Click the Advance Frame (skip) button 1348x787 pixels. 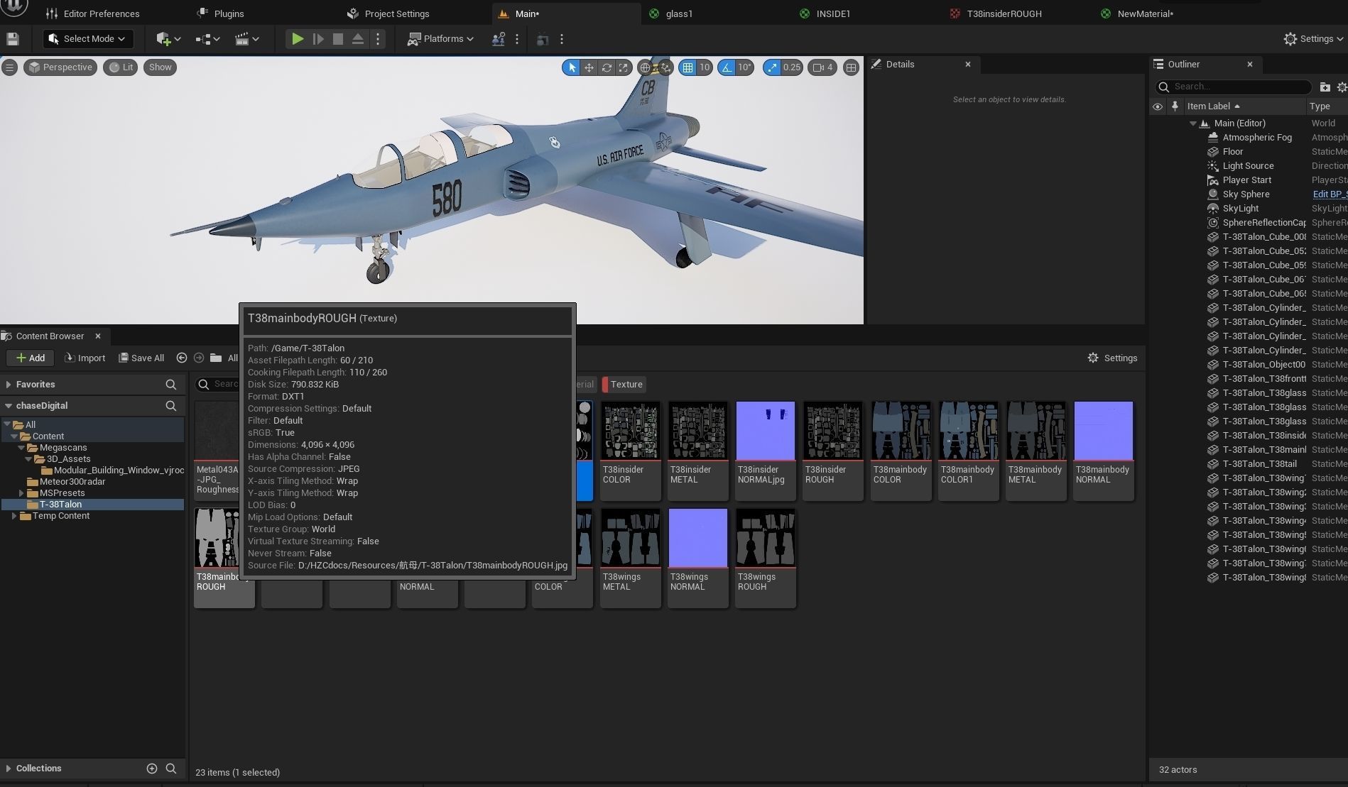318,39
